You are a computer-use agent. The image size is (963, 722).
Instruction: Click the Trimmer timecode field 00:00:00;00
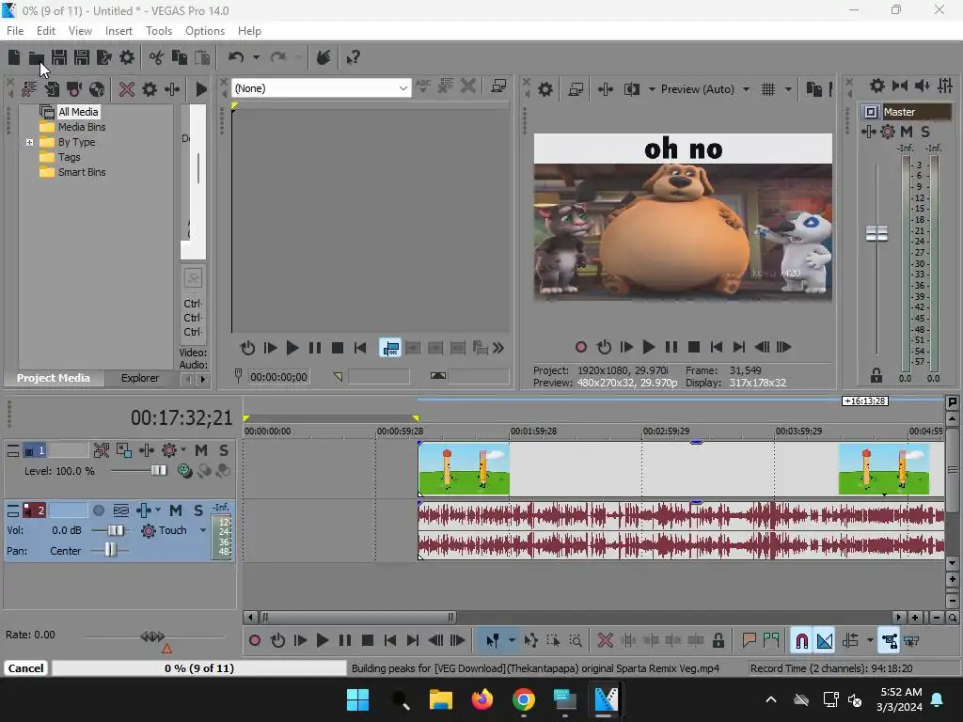[278, 377]
